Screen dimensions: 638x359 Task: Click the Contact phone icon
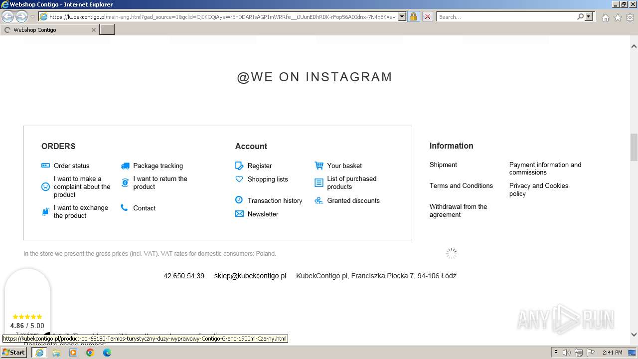click(124, 208)
